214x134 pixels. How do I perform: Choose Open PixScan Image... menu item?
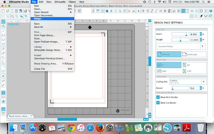pyautogui.click(x=52, y=42)
